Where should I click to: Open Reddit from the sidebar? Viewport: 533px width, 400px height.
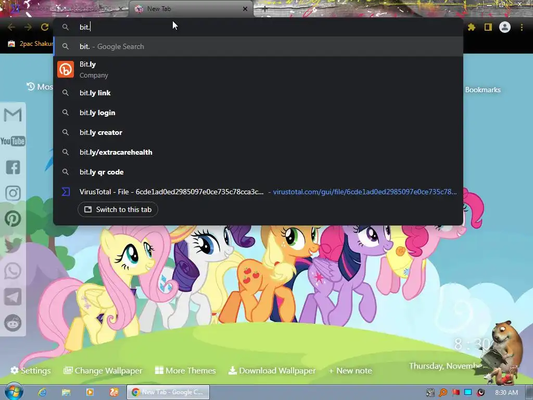pyautogui.click(x=13, y=323)
